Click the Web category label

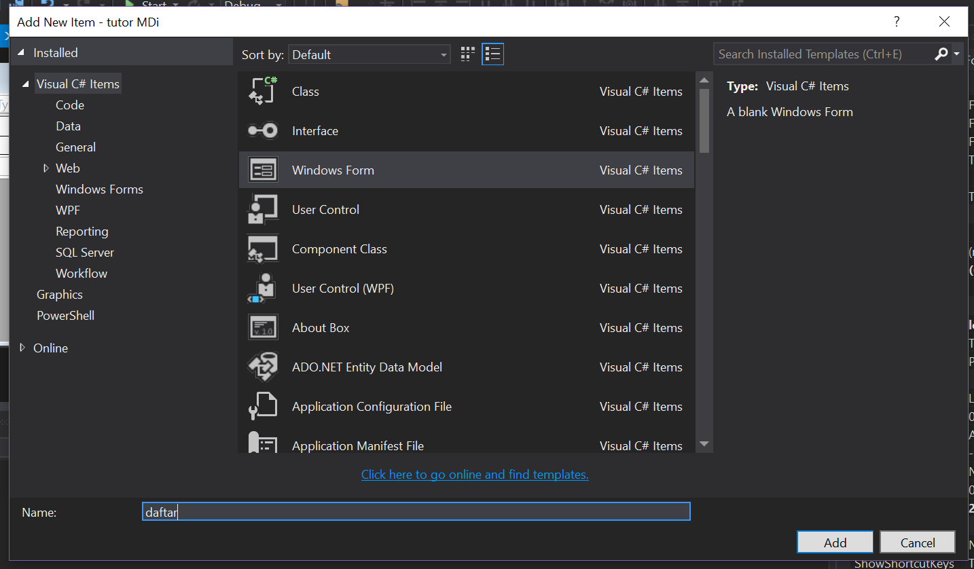coord(68,168)
